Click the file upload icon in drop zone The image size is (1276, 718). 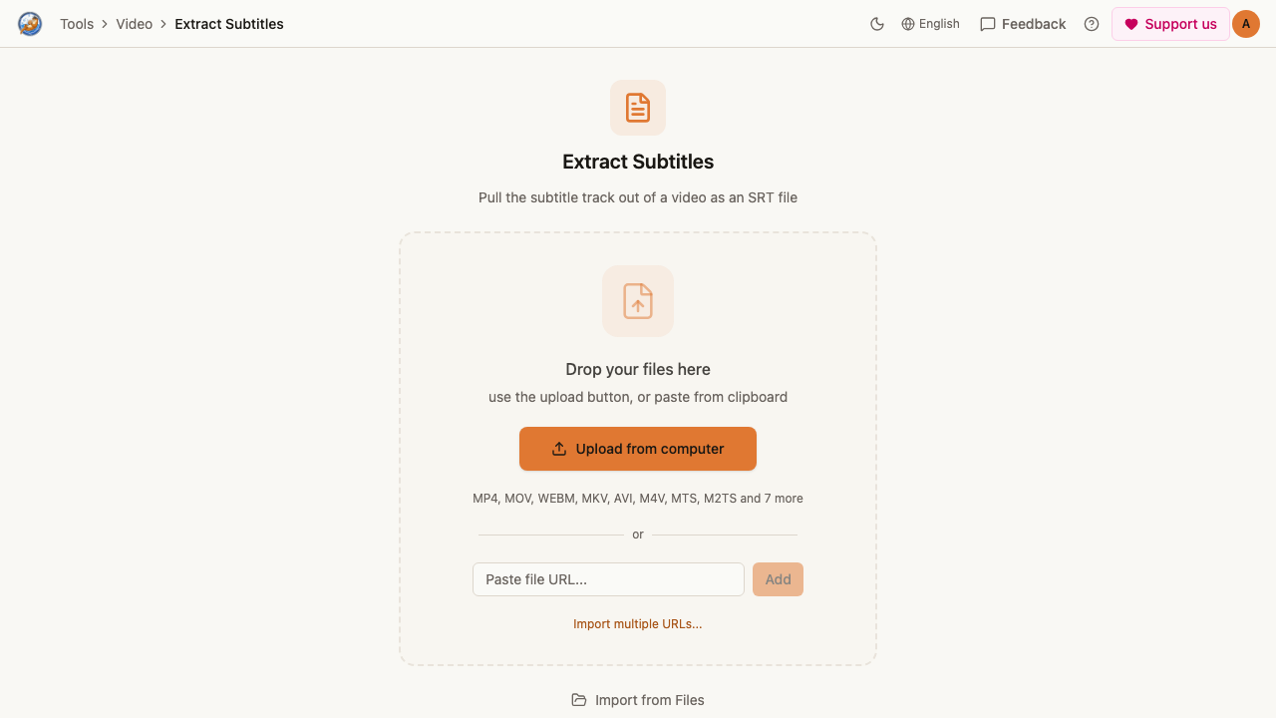pos(638,301)
